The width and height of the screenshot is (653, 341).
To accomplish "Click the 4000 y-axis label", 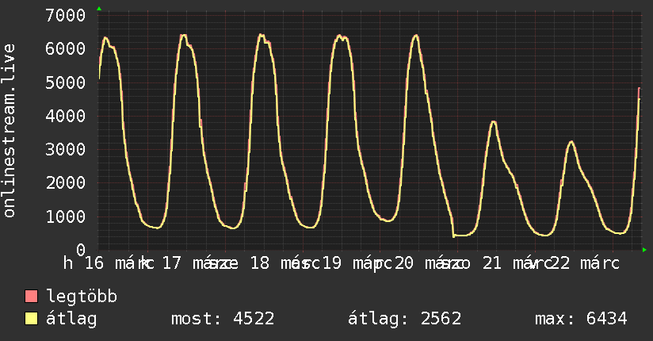I will [x=66, y=116].
